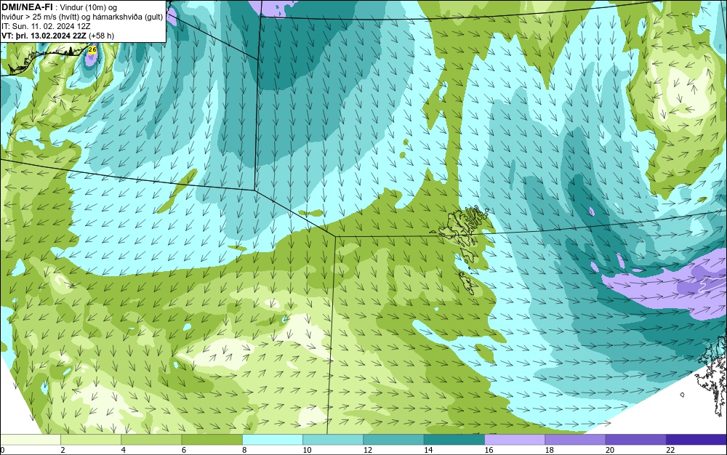Viewport: 727px width, 455px height.
Task: Click the 8–10 m/s pale cyan legend swatch
Action: coord(273,440)
